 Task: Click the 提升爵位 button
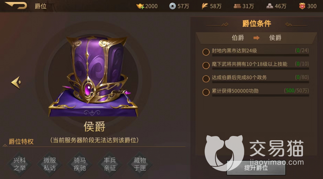pyautogui.click(x=256, y=168)
